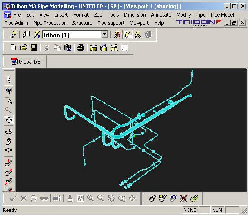Click the zoom window magnifier icon
Image resolution: width=248 pixels, height=215 pixels.
pyautogui.click(x=9, y=101)
